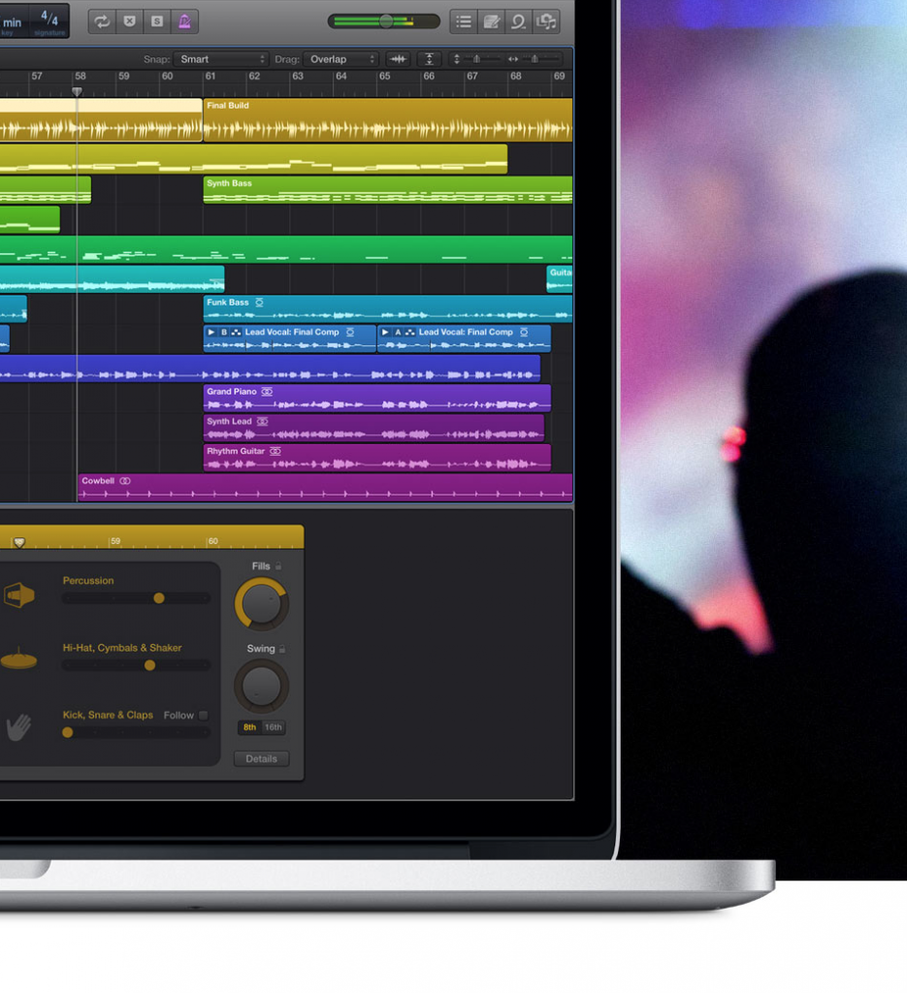The width and height of the screenshot is (907, 993).
Task: Toggle the Swing lock icon
Action: 282,649
